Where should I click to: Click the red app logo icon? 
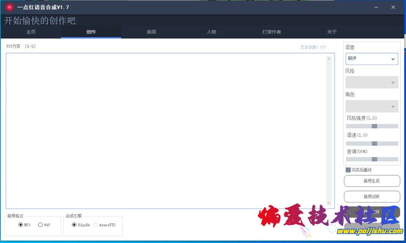(9, 7)
